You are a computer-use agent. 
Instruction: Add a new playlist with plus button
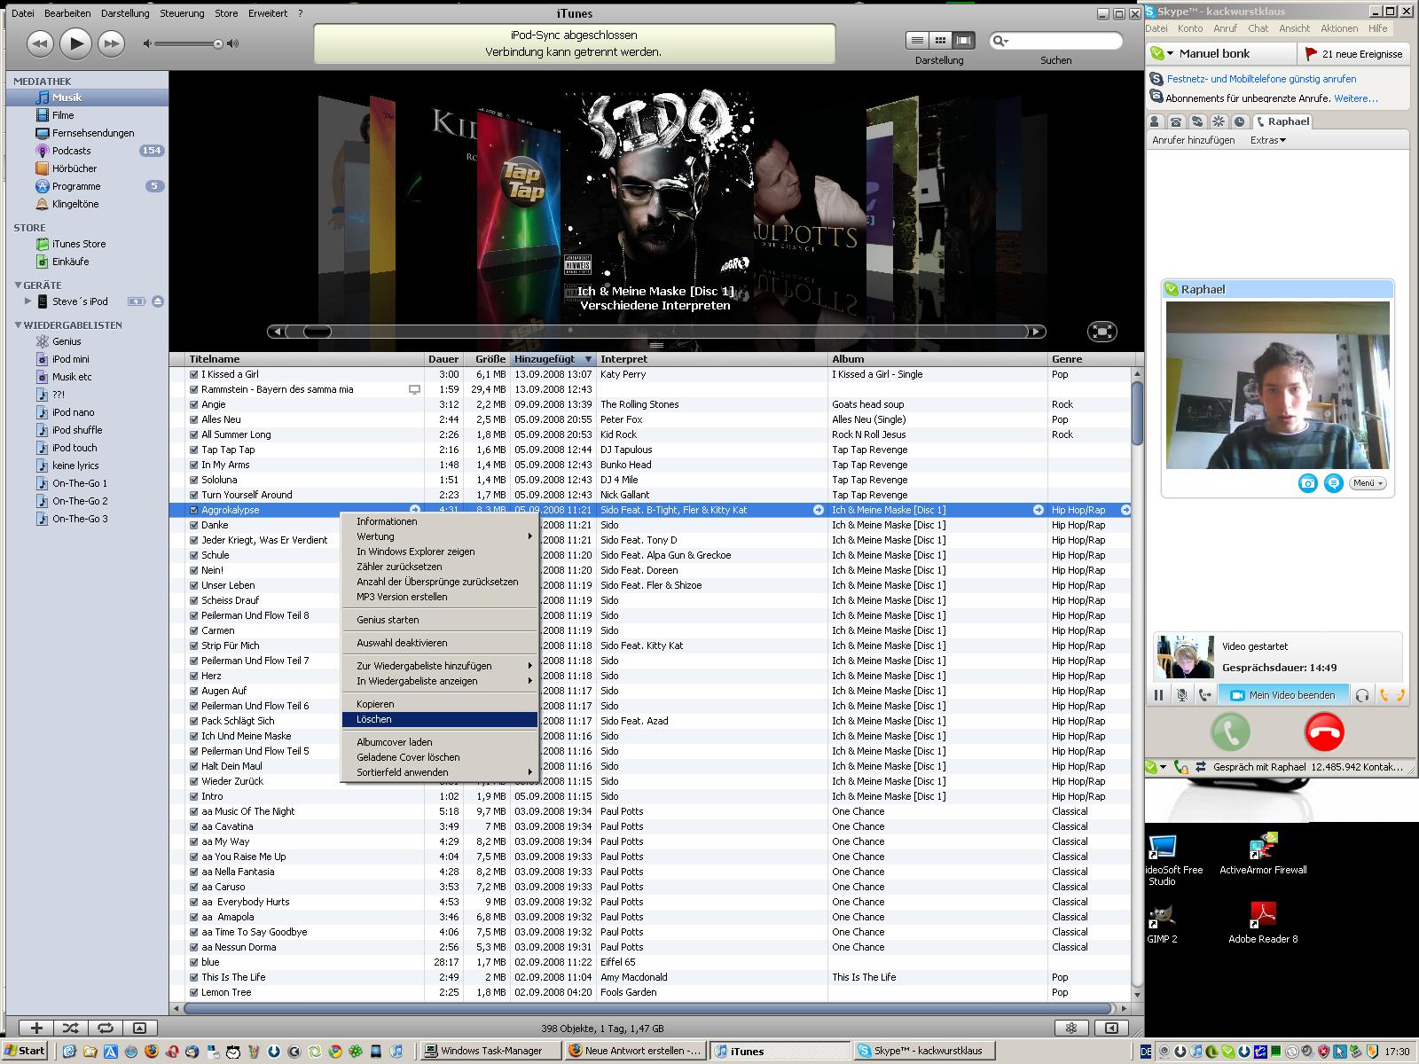point(36,1028)
